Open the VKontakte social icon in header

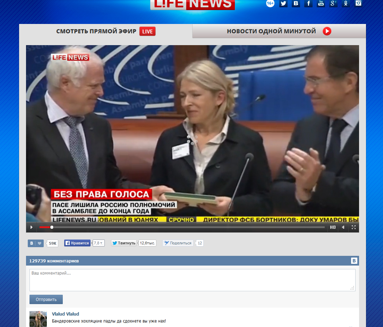tap(296, 3)
